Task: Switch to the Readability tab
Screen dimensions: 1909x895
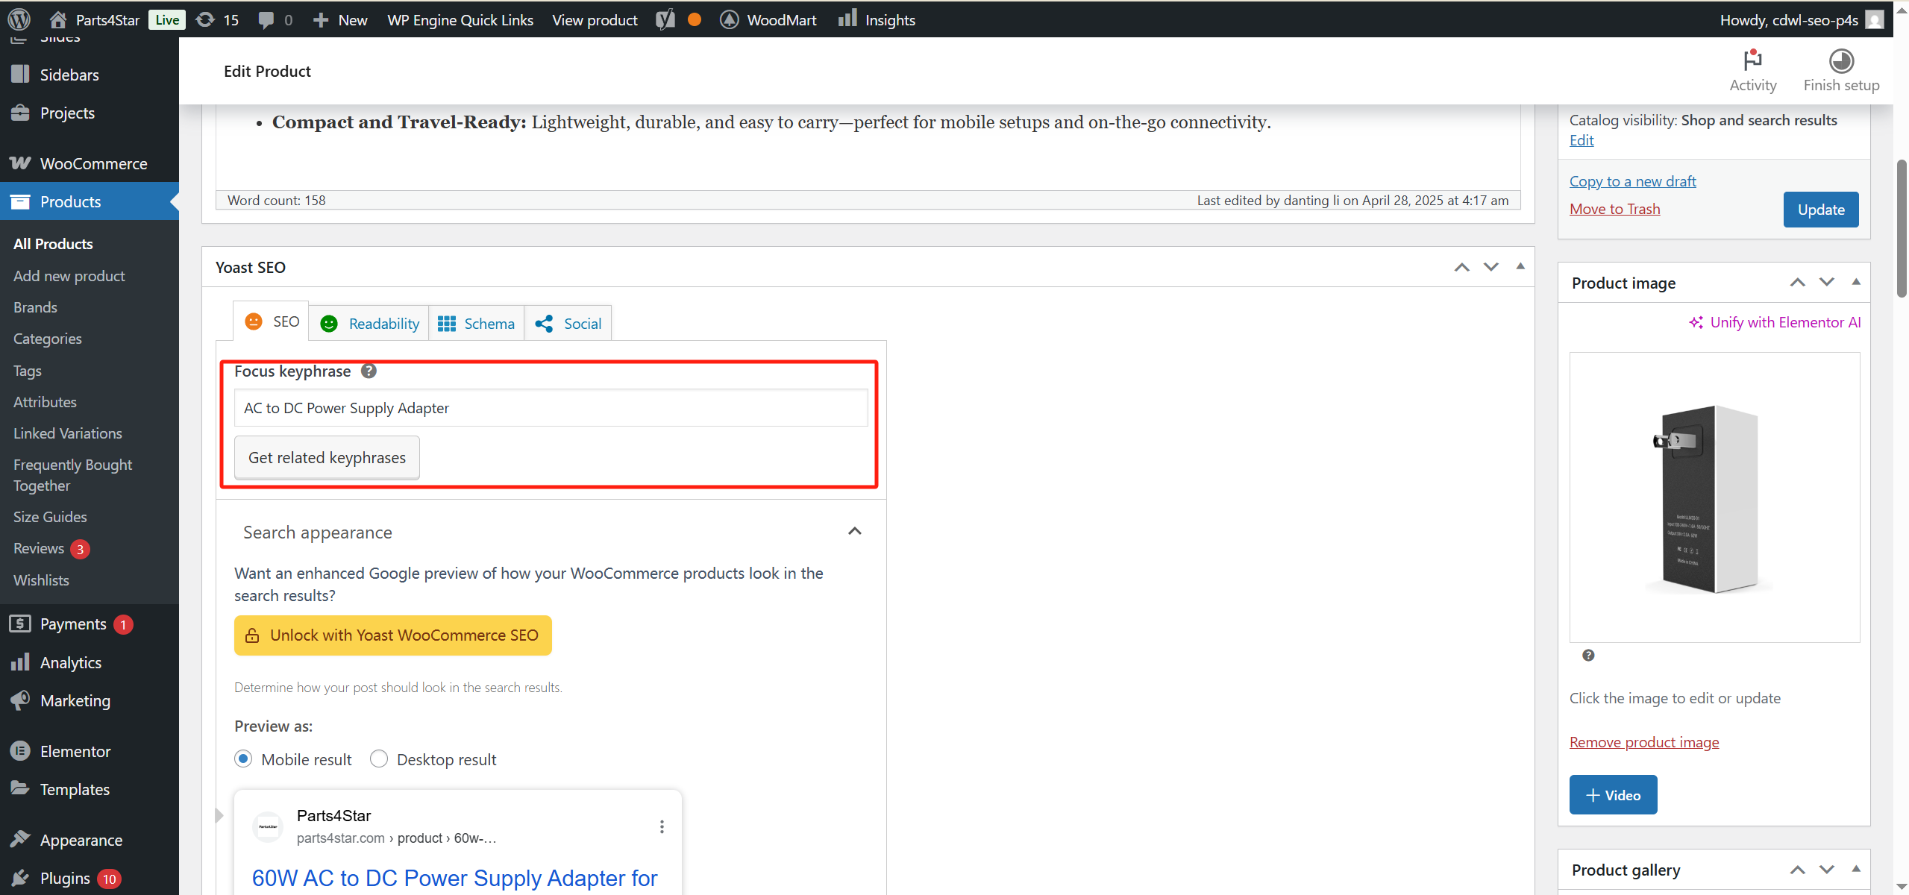Action: pyautogui.click(x=371, y=323)
